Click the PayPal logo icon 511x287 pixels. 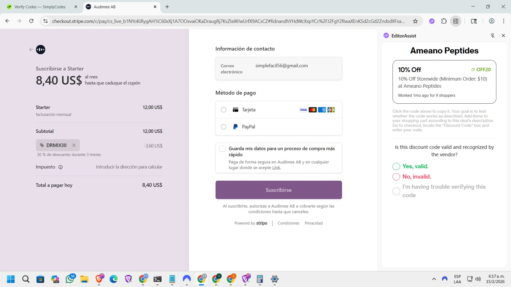pos(235,127)
